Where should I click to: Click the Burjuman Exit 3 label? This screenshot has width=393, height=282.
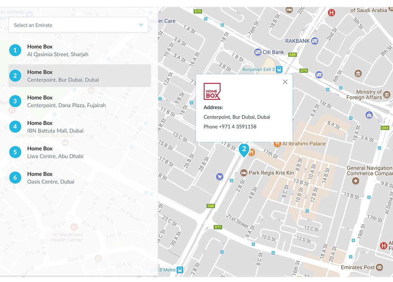[258, 70]
